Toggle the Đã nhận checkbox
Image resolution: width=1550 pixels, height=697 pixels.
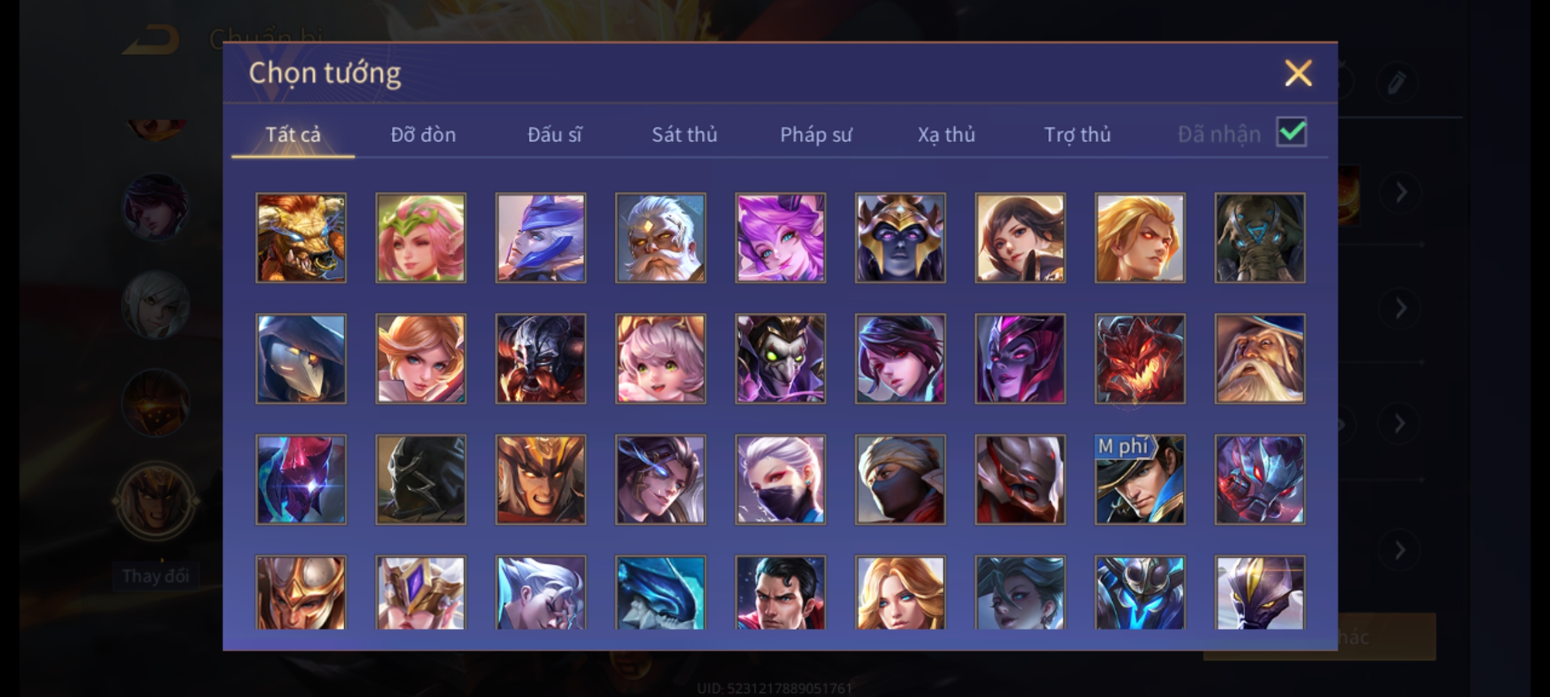(x=1292, y=132)
